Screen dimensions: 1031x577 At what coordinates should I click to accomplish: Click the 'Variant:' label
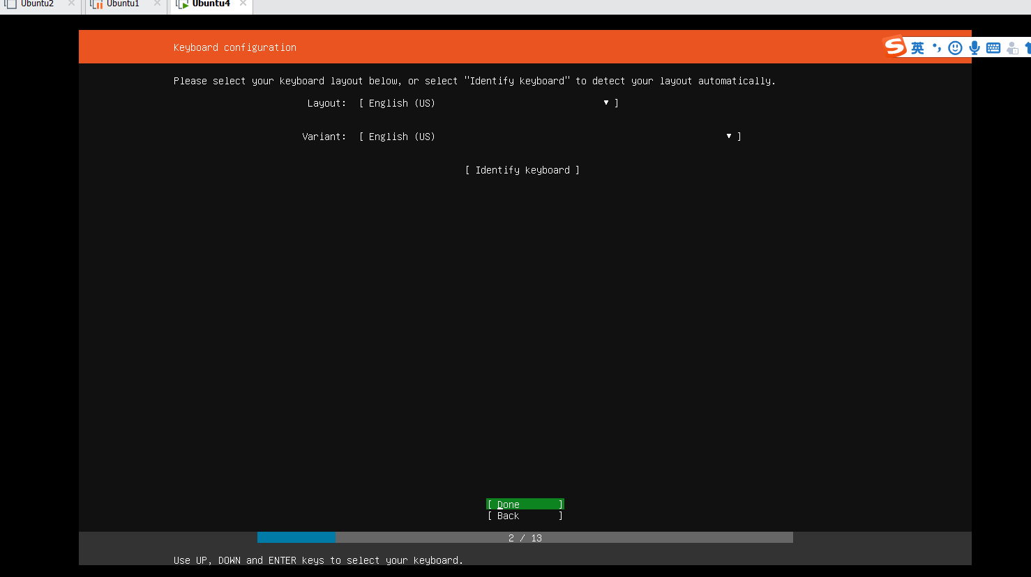pyautogui.click(x=324, y=137)
